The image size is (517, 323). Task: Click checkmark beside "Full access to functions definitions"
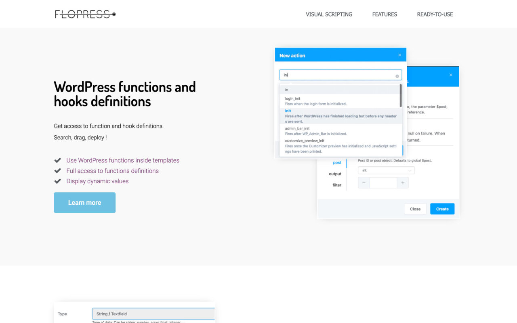(57, 171)
